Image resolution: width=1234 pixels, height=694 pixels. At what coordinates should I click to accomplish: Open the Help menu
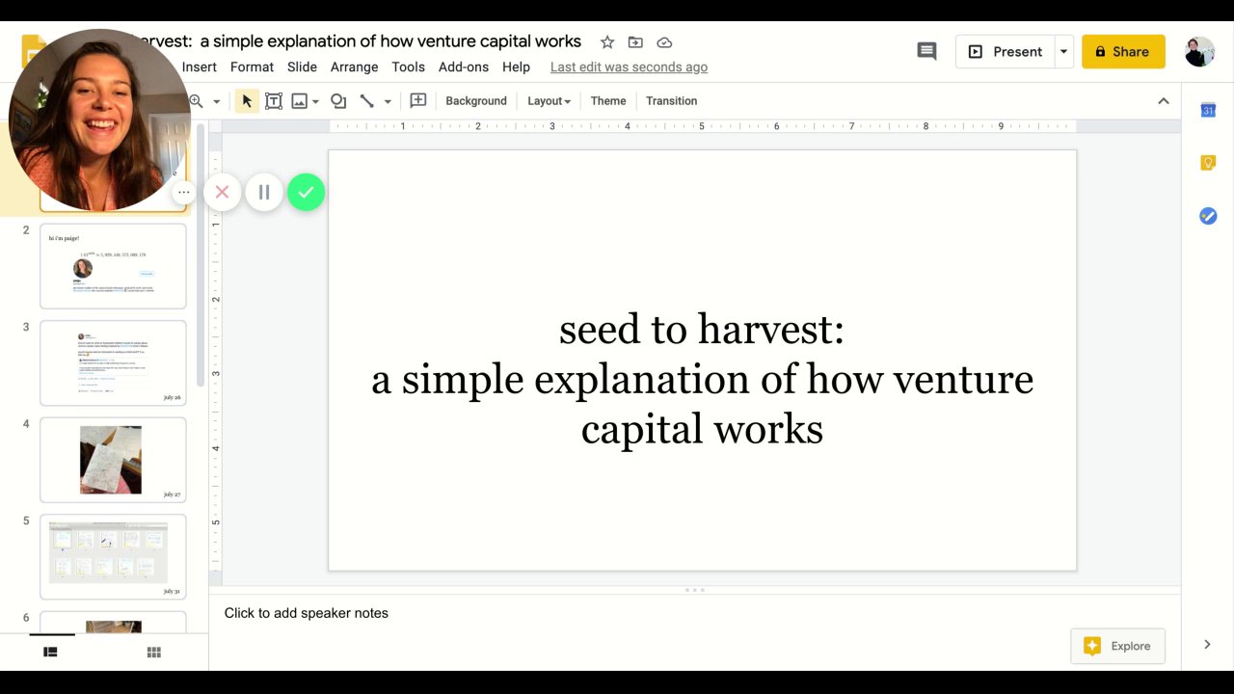pos(516,67)
